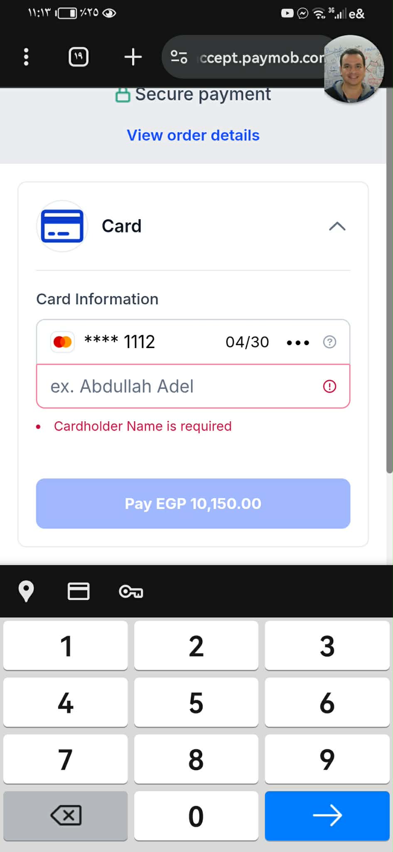
Task: Tap the expiry date 04/30 field
Action: pos(247,342)
